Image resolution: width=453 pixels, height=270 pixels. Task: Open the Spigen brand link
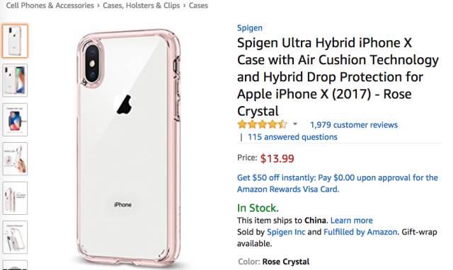pyautogui.click(x=250, y=28)
